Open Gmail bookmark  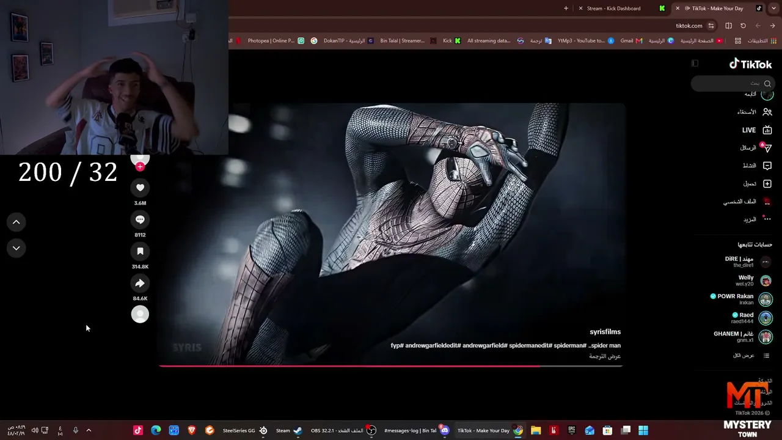point(631,41)
